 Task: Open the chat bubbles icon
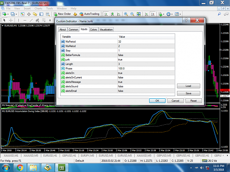click(226, 14)
